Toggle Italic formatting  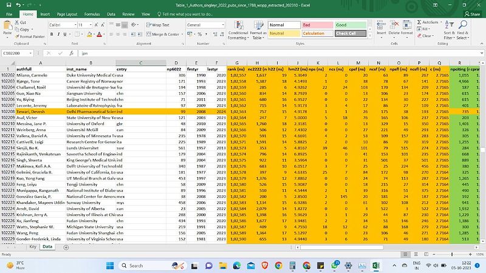click(58, 34)
